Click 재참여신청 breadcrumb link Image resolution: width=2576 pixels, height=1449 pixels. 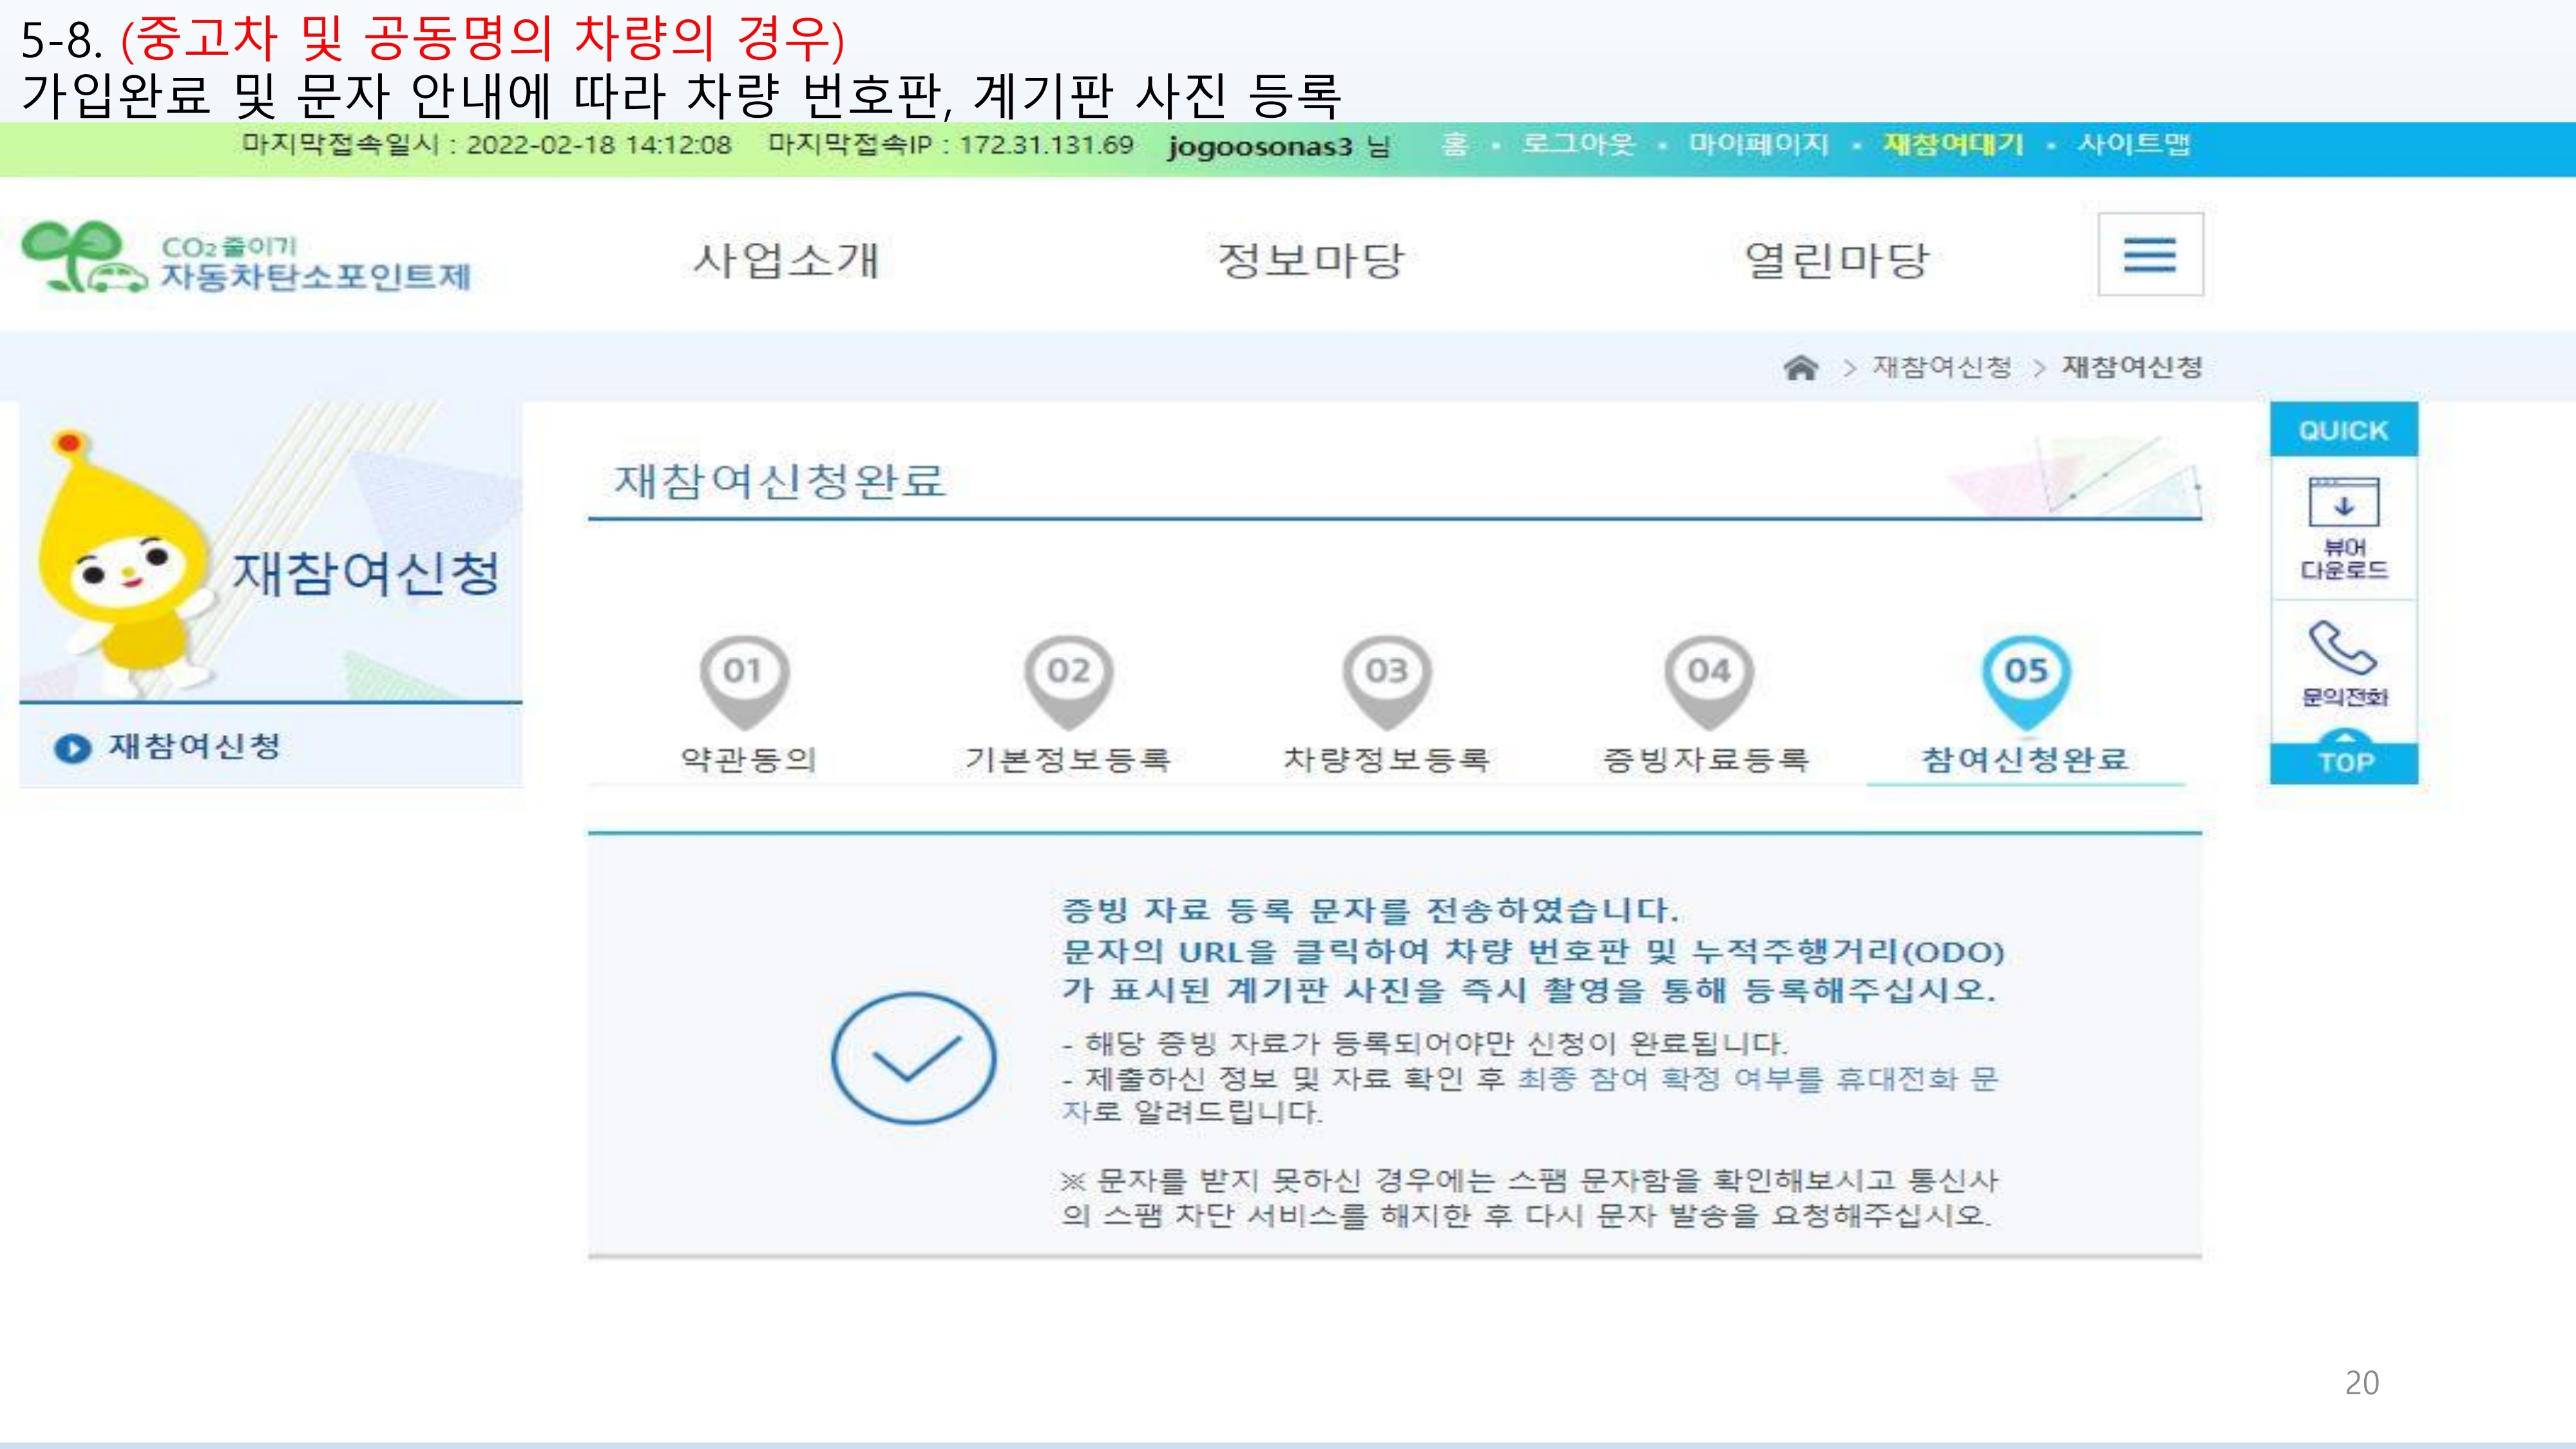[x=1941, y=367]
